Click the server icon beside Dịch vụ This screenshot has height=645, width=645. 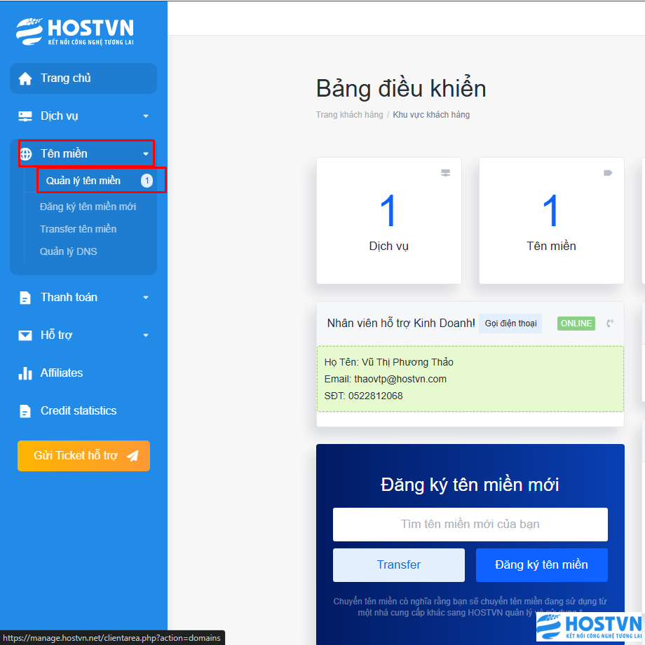[25, 116]
